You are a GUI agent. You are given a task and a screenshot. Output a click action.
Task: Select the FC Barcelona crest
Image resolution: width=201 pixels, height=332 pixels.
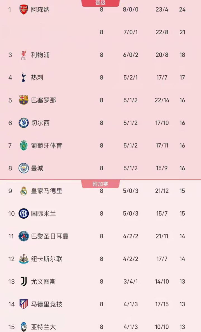[x=24, y=100]
